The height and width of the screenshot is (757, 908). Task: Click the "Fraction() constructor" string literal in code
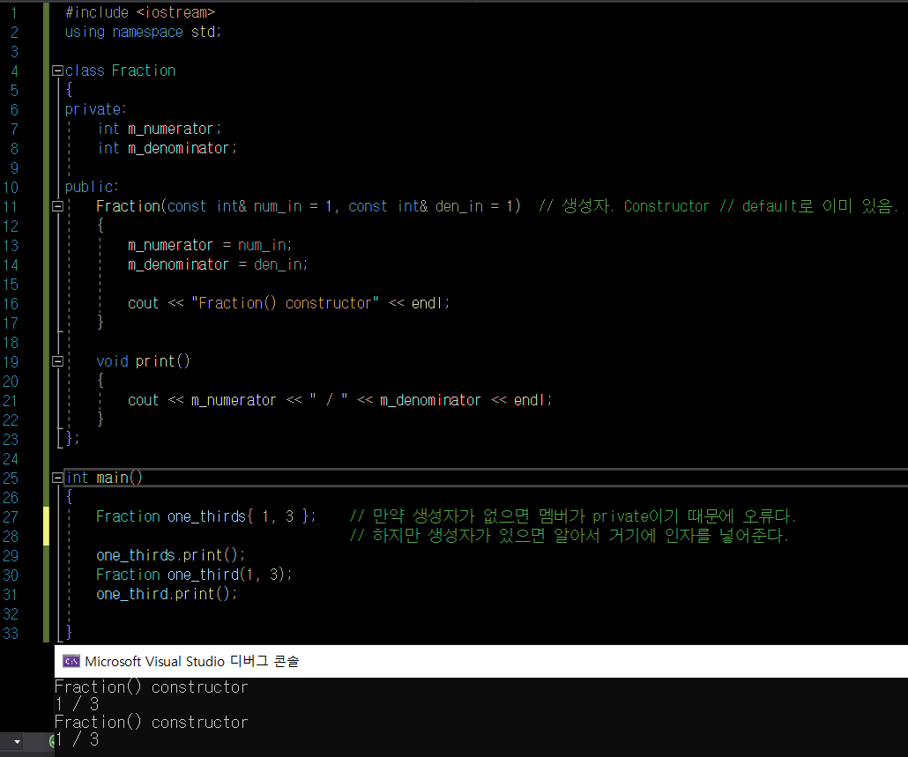pyautogui.click(x=285, y=303)
